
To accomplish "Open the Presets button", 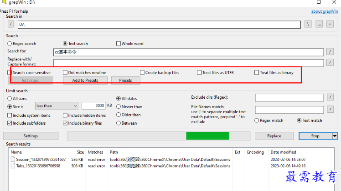I will click(125, 80).
